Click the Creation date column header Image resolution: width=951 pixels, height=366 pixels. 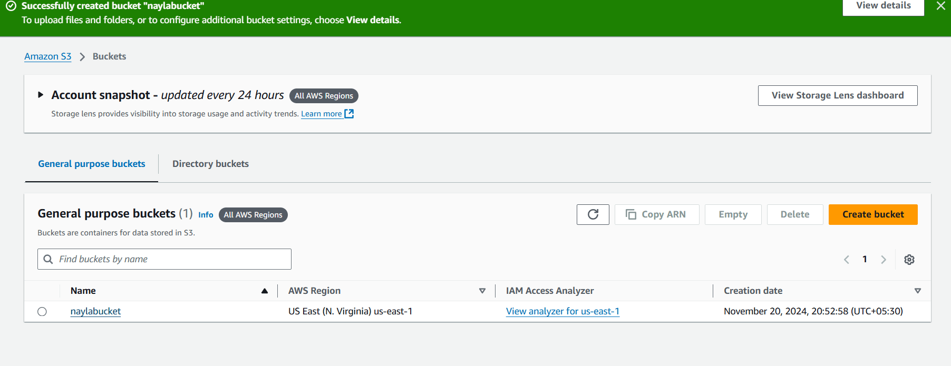753,291
